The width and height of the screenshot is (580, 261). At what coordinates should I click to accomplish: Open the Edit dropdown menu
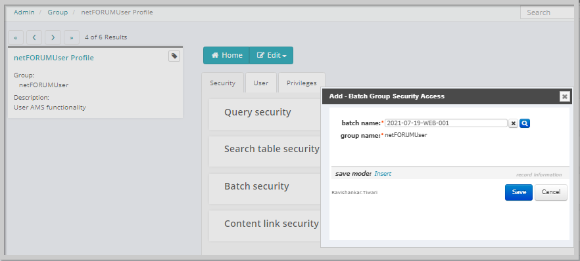coord(272,55)
